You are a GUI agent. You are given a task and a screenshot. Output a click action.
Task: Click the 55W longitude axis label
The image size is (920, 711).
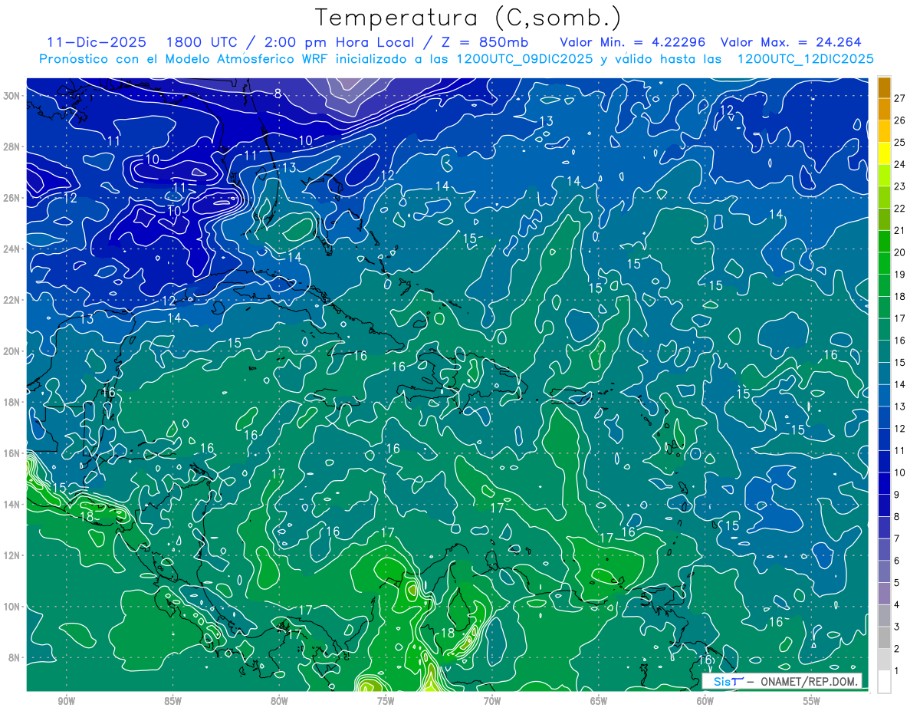click(x=812, y=700)
